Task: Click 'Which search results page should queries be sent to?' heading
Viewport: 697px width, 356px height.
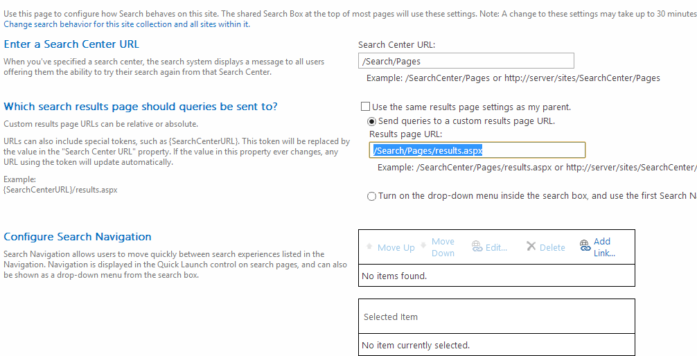Action: 141,107
